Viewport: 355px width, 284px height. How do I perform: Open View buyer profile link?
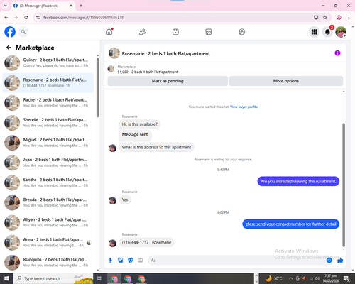click(x=244, y=106)
